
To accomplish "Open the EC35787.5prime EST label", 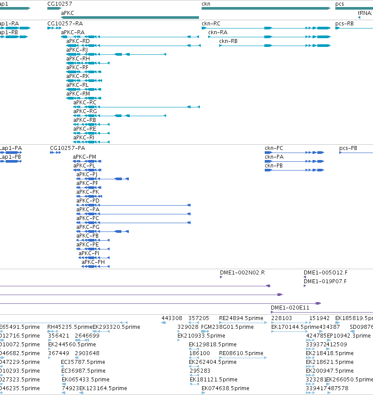I will tap(83, 362).
